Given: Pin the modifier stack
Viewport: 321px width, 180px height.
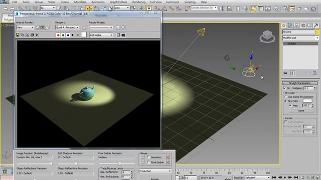Looking at the screenshot, I should coord(285,73).
